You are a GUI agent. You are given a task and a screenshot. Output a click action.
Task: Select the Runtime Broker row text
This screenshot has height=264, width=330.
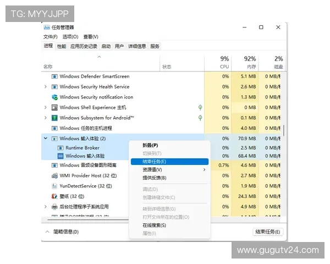point(82,148)
